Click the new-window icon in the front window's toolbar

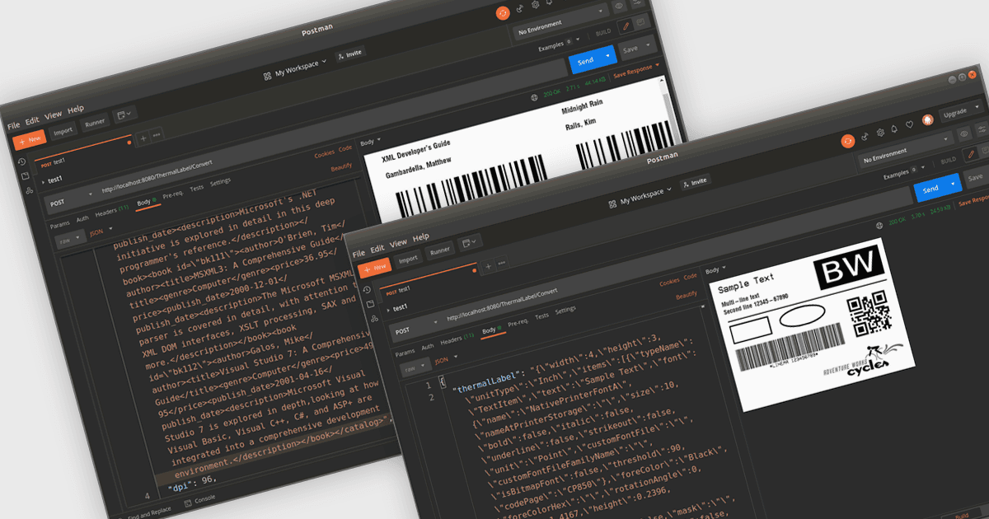tap(469, 243)
